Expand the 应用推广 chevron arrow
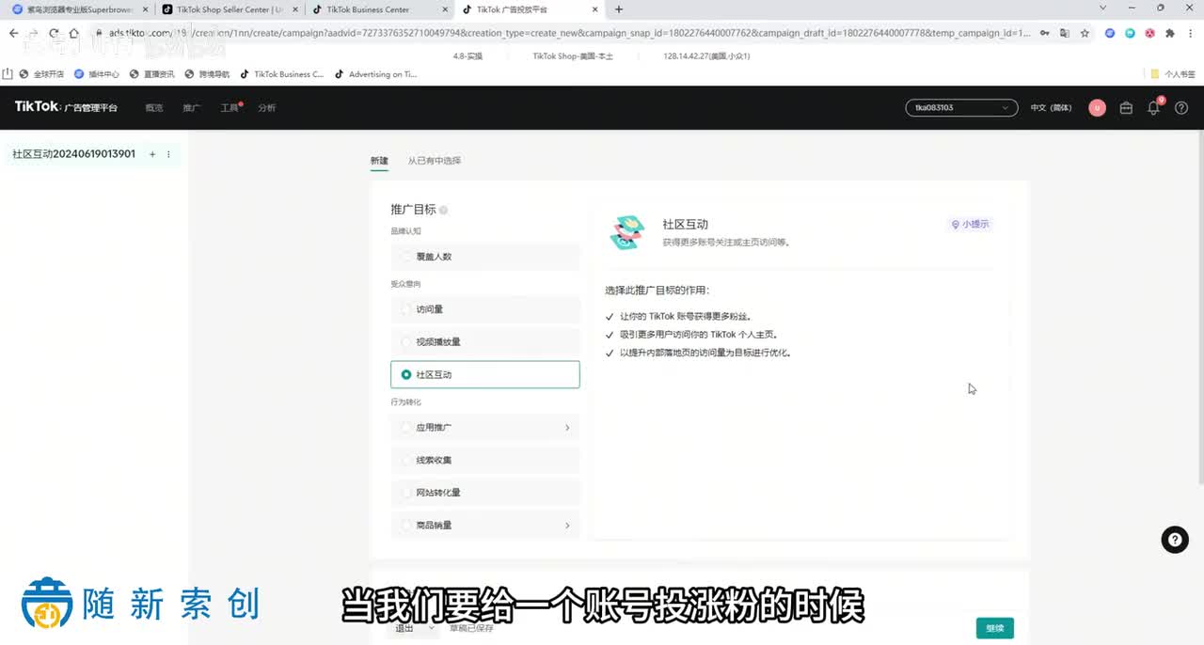Screen dimensions: 1204x645 pyautogui.click(x=567, y=428)
